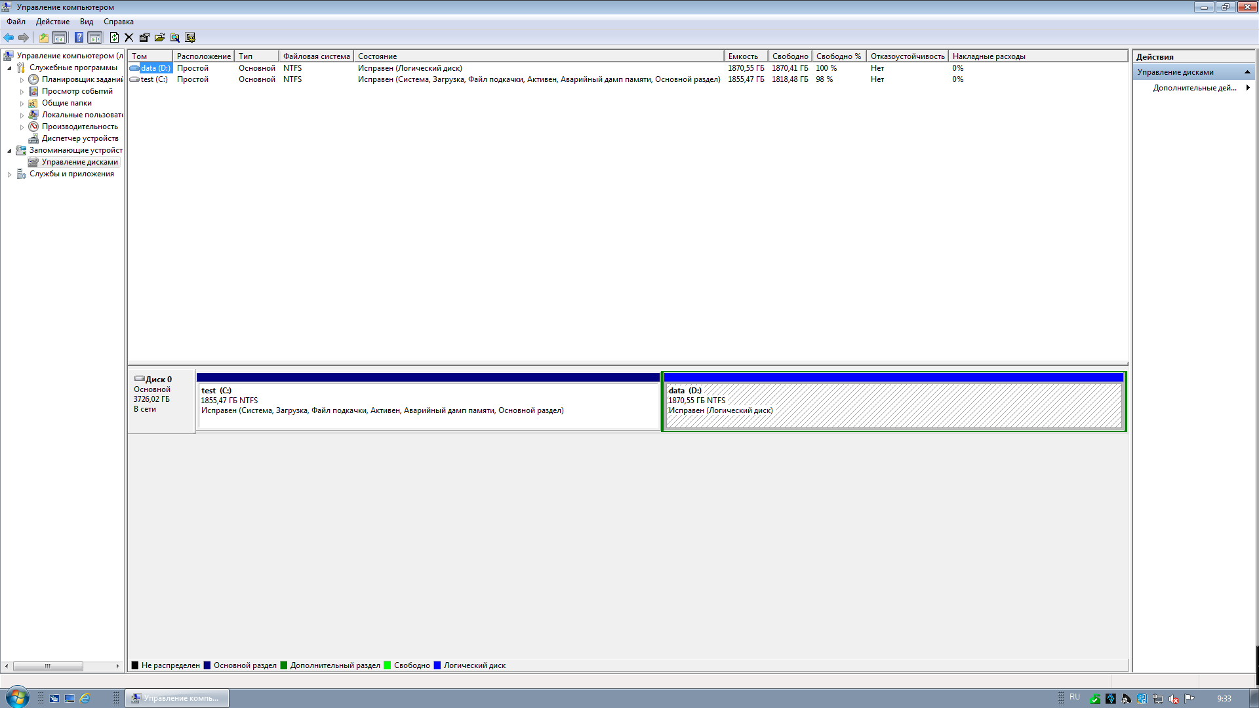Image resolution: width=1259 pixels, height=708 pixels.
Task: Open the Действие menu
Action: coord(52,22)
